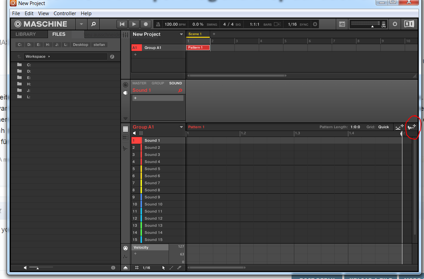The height and width of the screenshot is (279, 424).
Task: Open the Maschine main menu dropdown arrow
Action: click(81, 24)
